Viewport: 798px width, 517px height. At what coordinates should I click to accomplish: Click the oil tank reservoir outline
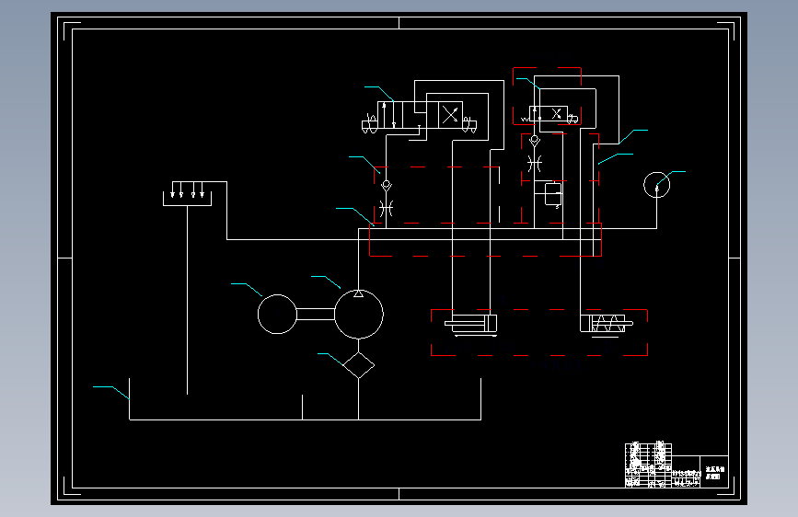(305, 399)
